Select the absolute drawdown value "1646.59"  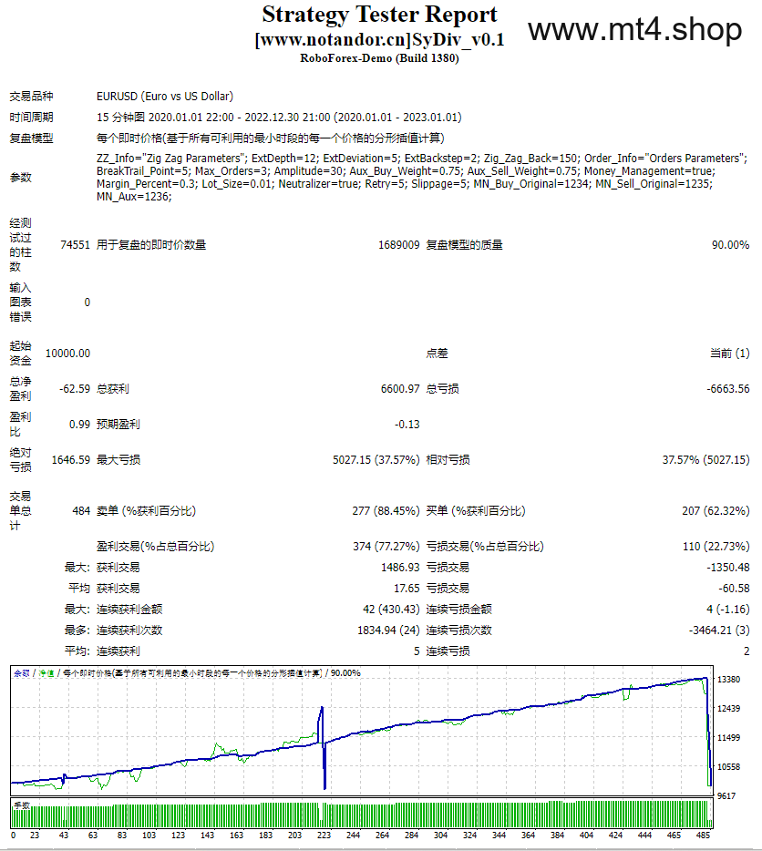point(71,460)
